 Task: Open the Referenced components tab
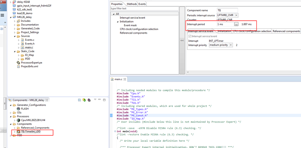coord(286,31)
